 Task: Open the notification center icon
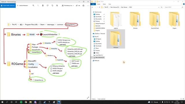click(182, 102)
